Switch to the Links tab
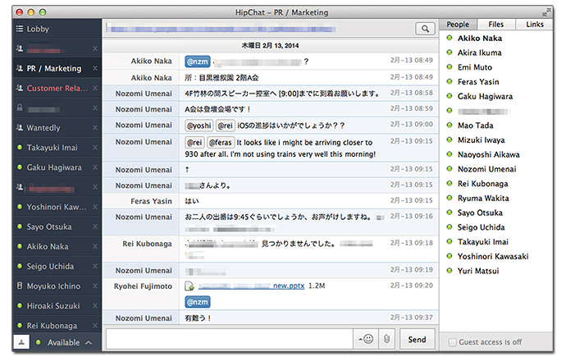 coord(534,24)
